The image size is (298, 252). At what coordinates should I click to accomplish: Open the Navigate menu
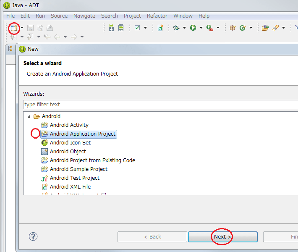[x=84, y=16]
